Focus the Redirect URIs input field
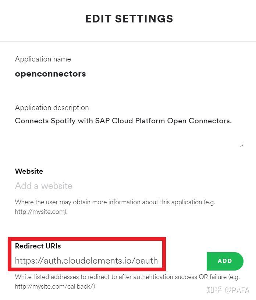 (x=86, y=261)
